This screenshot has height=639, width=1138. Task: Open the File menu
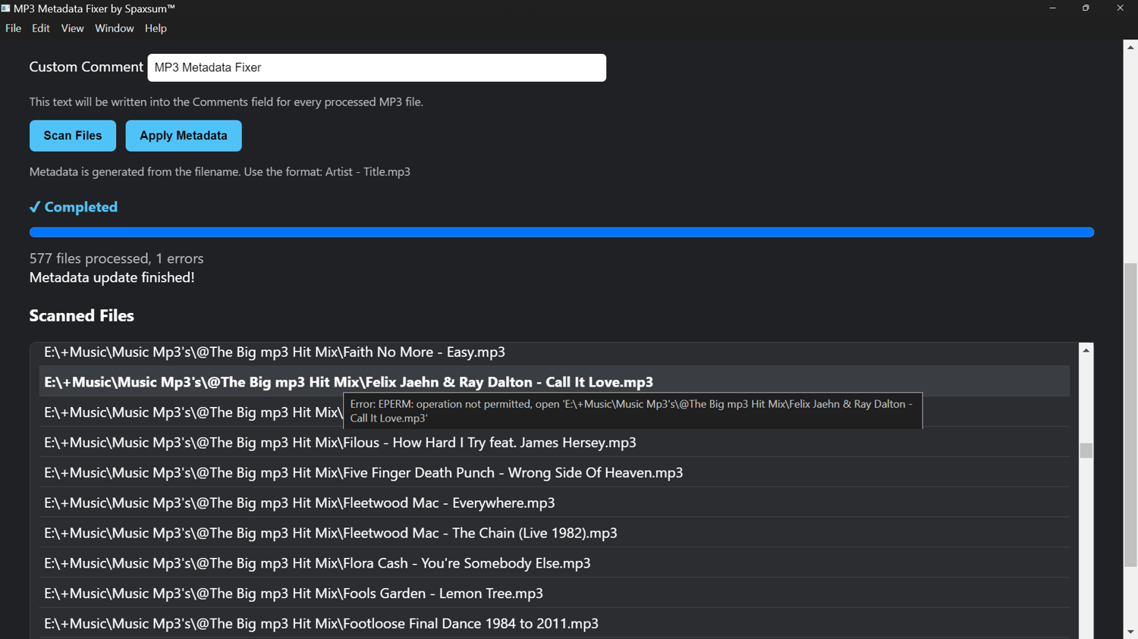point(13,28)
